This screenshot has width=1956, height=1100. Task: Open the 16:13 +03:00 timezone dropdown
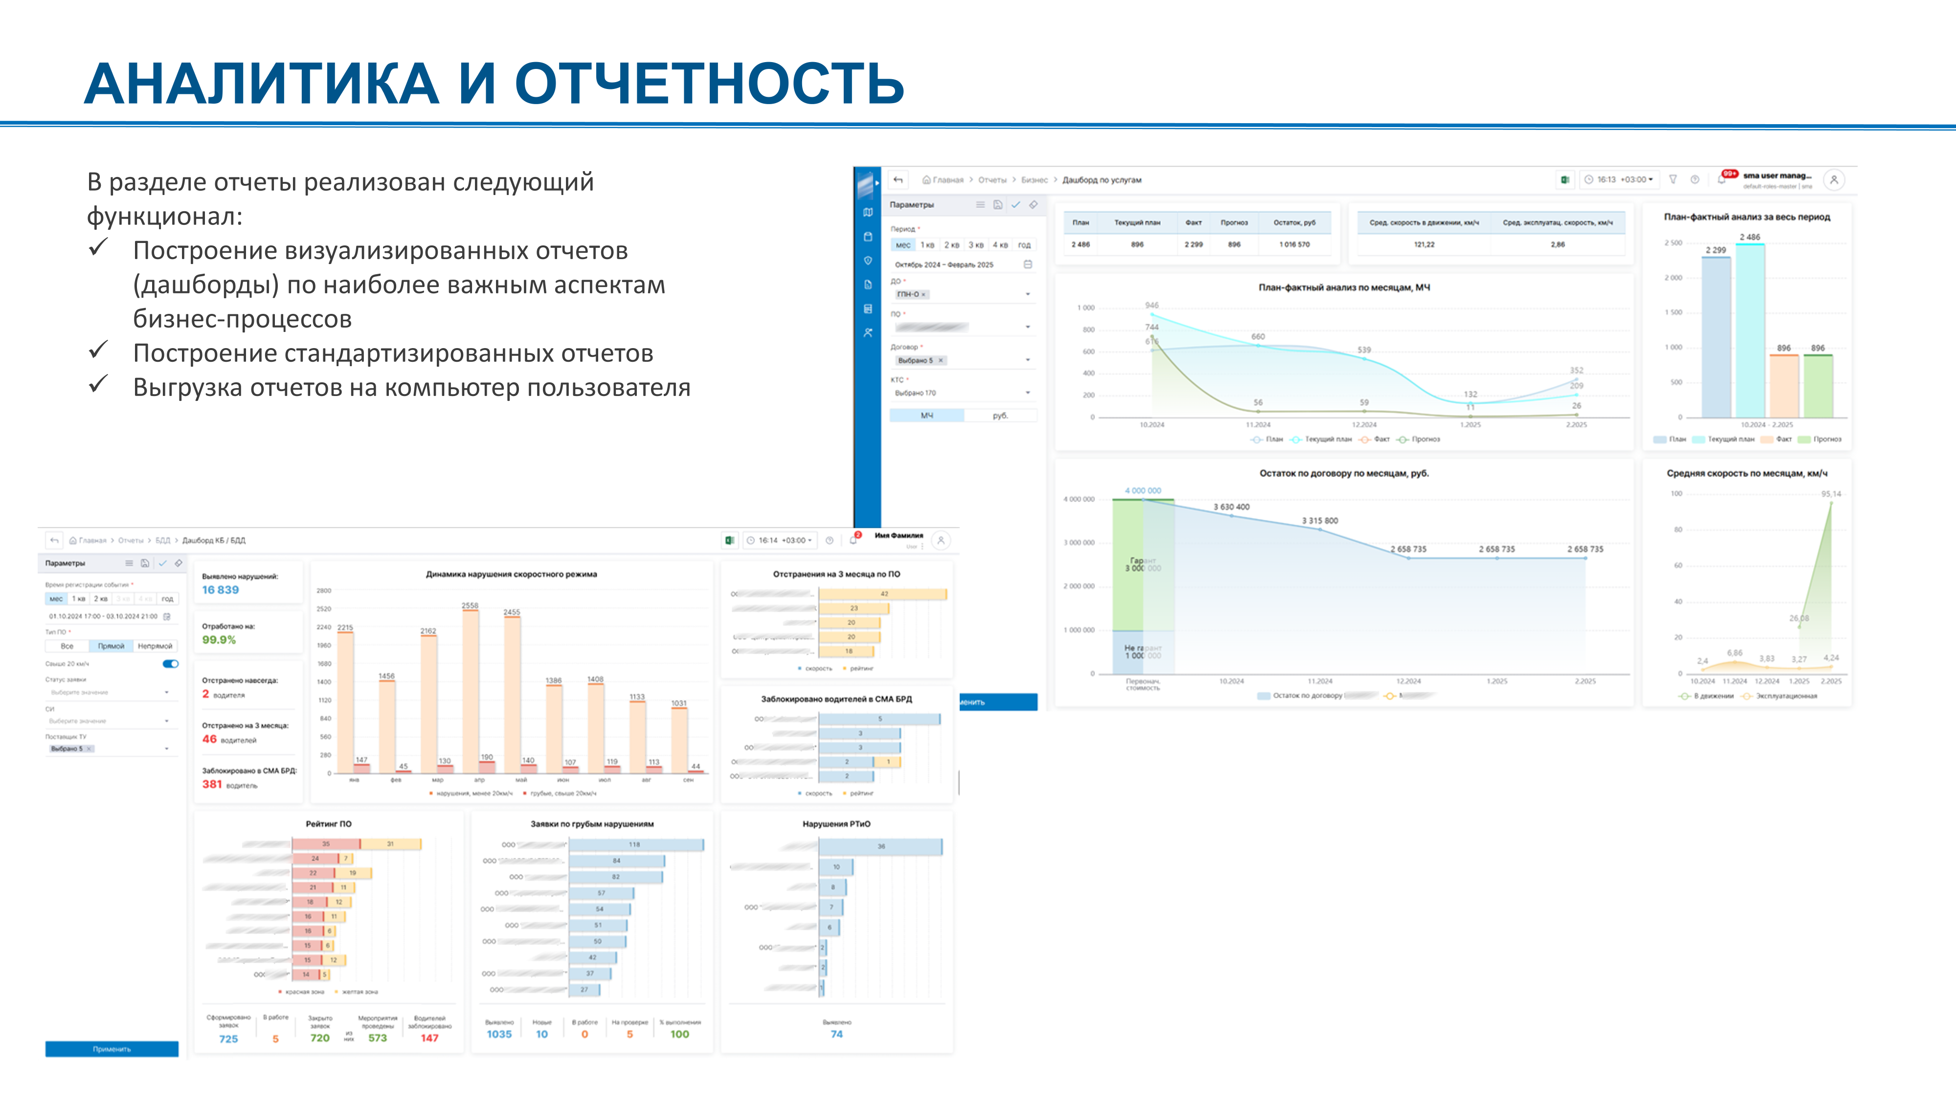point(1619,180)
